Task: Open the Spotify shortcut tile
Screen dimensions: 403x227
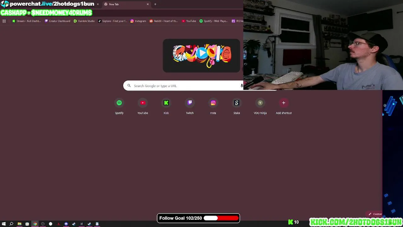Action: click(119, 107)
